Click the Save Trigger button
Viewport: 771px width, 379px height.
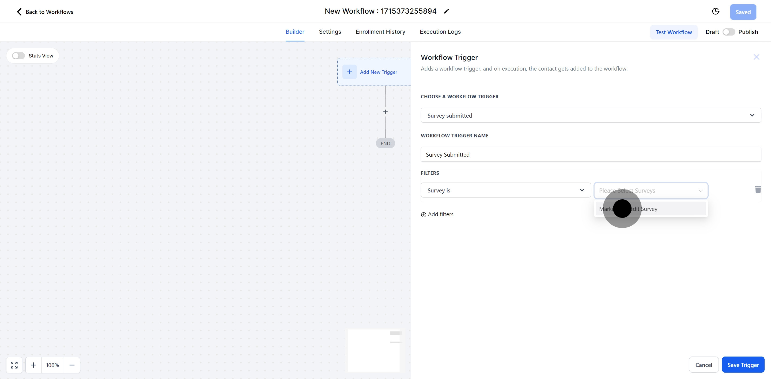click(x=743, y=365)
